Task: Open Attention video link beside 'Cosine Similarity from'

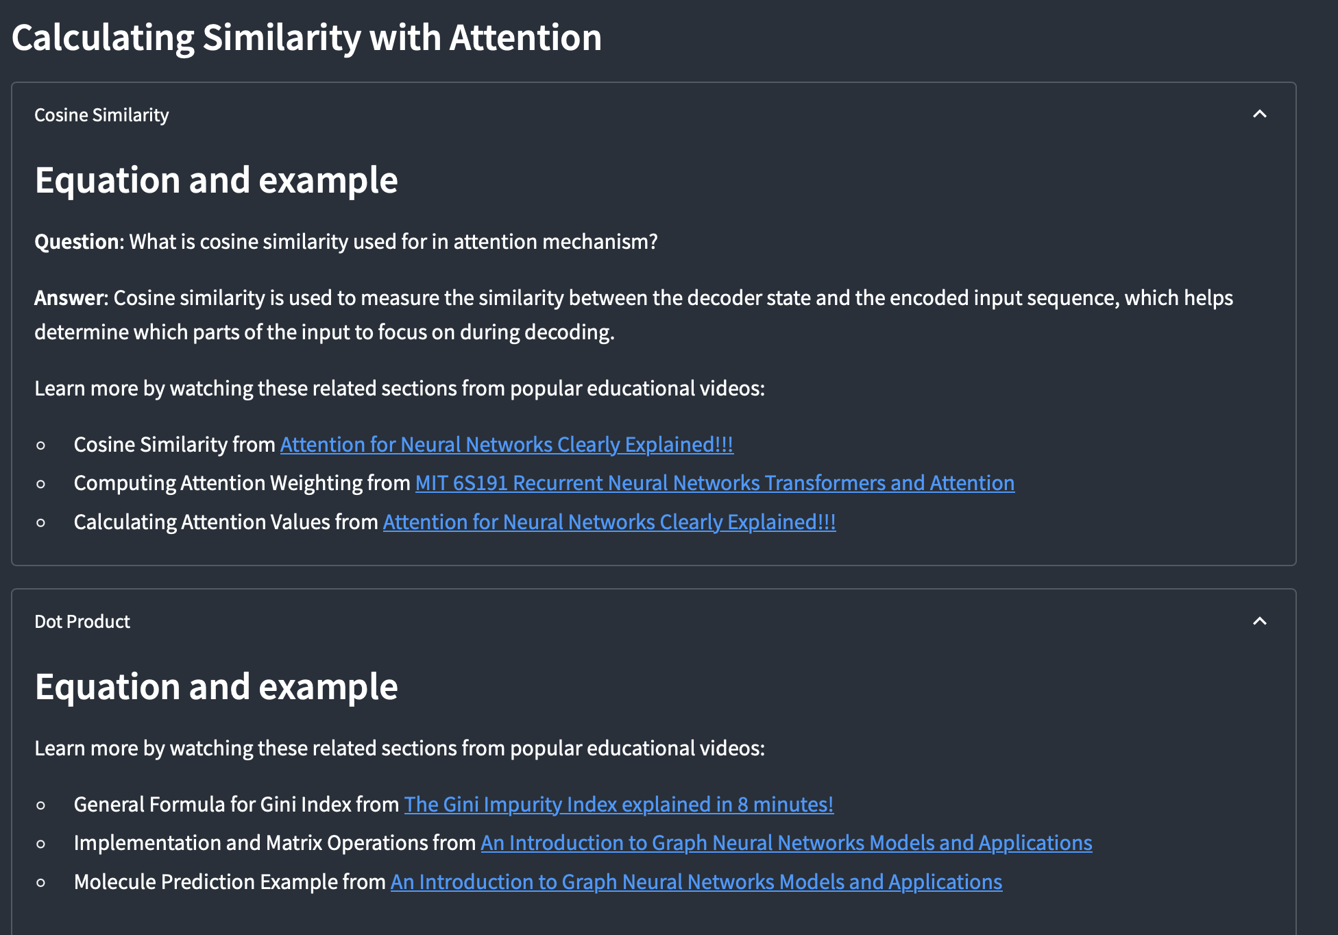Action: click(x=506, y=445)
